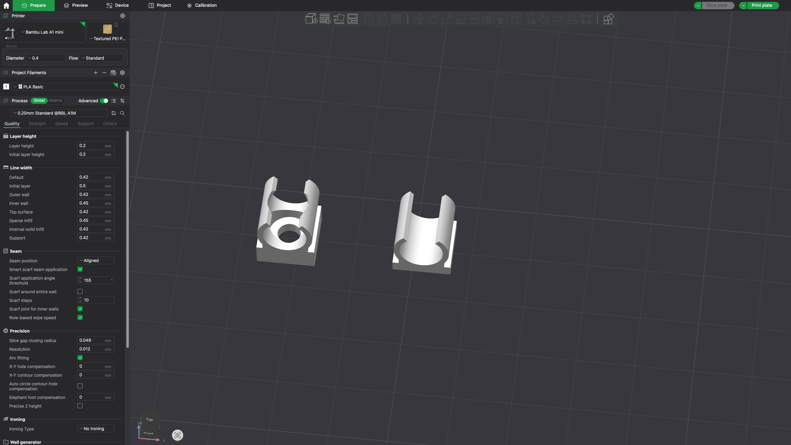Enable Scarf around entire wall

tap(80, 292)
